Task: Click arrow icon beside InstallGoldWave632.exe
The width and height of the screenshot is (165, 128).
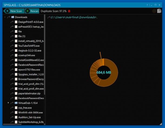Action: [x=12, y=60]
